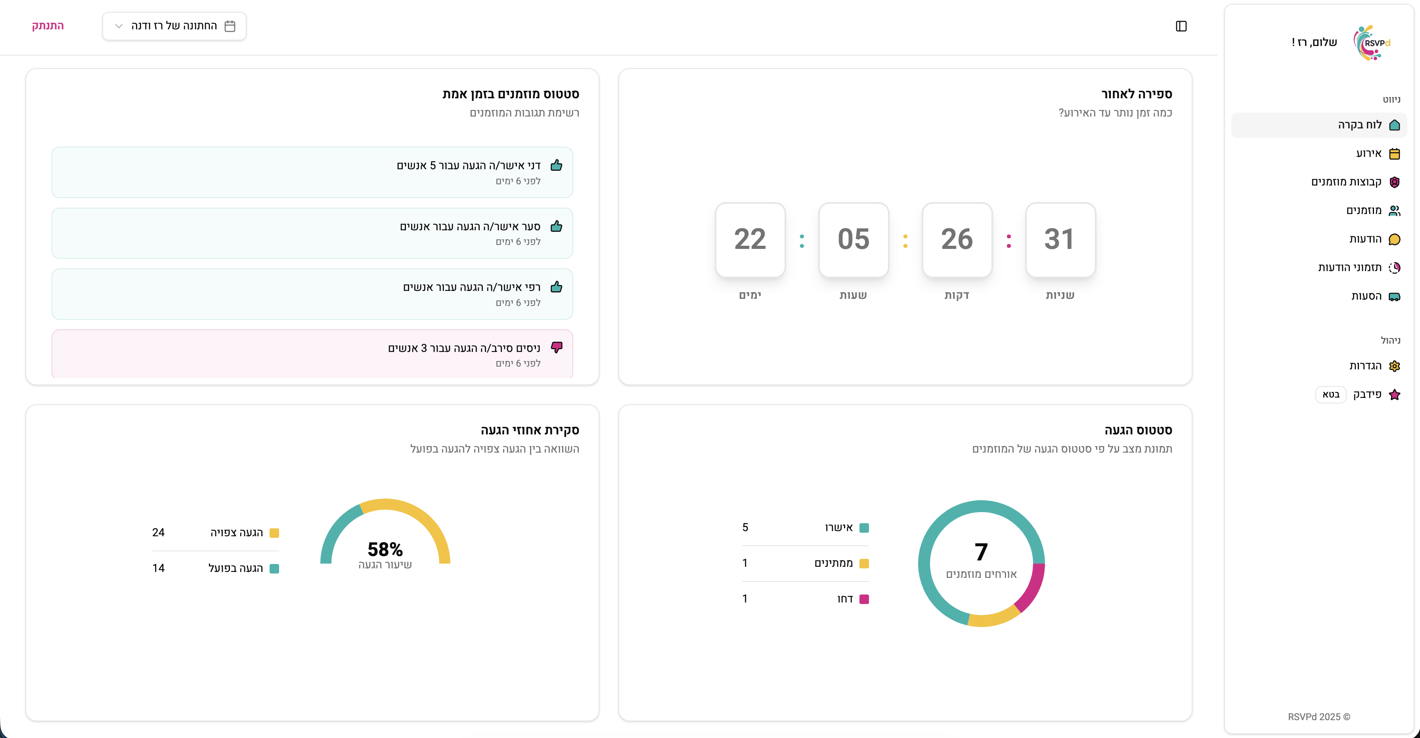Screen dimensions: 1420x738
Task: Click the guest groups shield icon
Action: point(1394,182)
